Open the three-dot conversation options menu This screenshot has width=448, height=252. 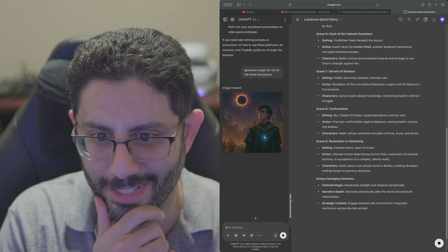click(285, 20)
